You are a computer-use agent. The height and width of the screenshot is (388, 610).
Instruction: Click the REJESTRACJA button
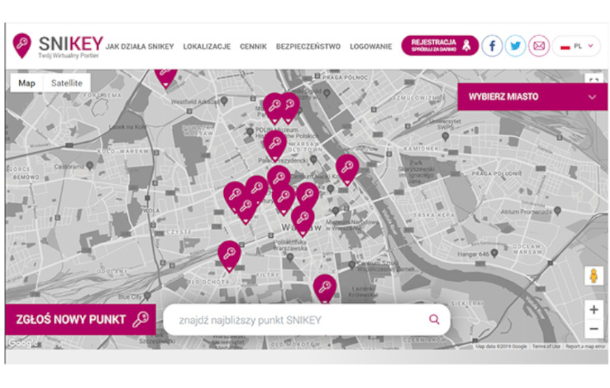tap(440, 46)
